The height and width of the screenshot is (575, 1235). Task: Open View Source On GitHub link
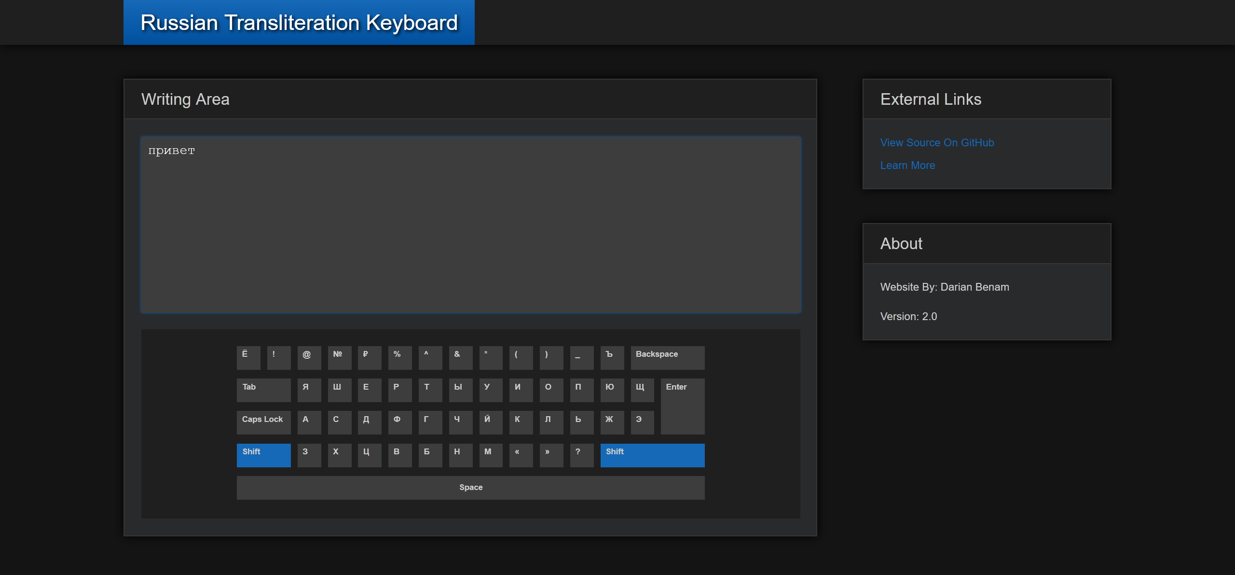[936, 142]
